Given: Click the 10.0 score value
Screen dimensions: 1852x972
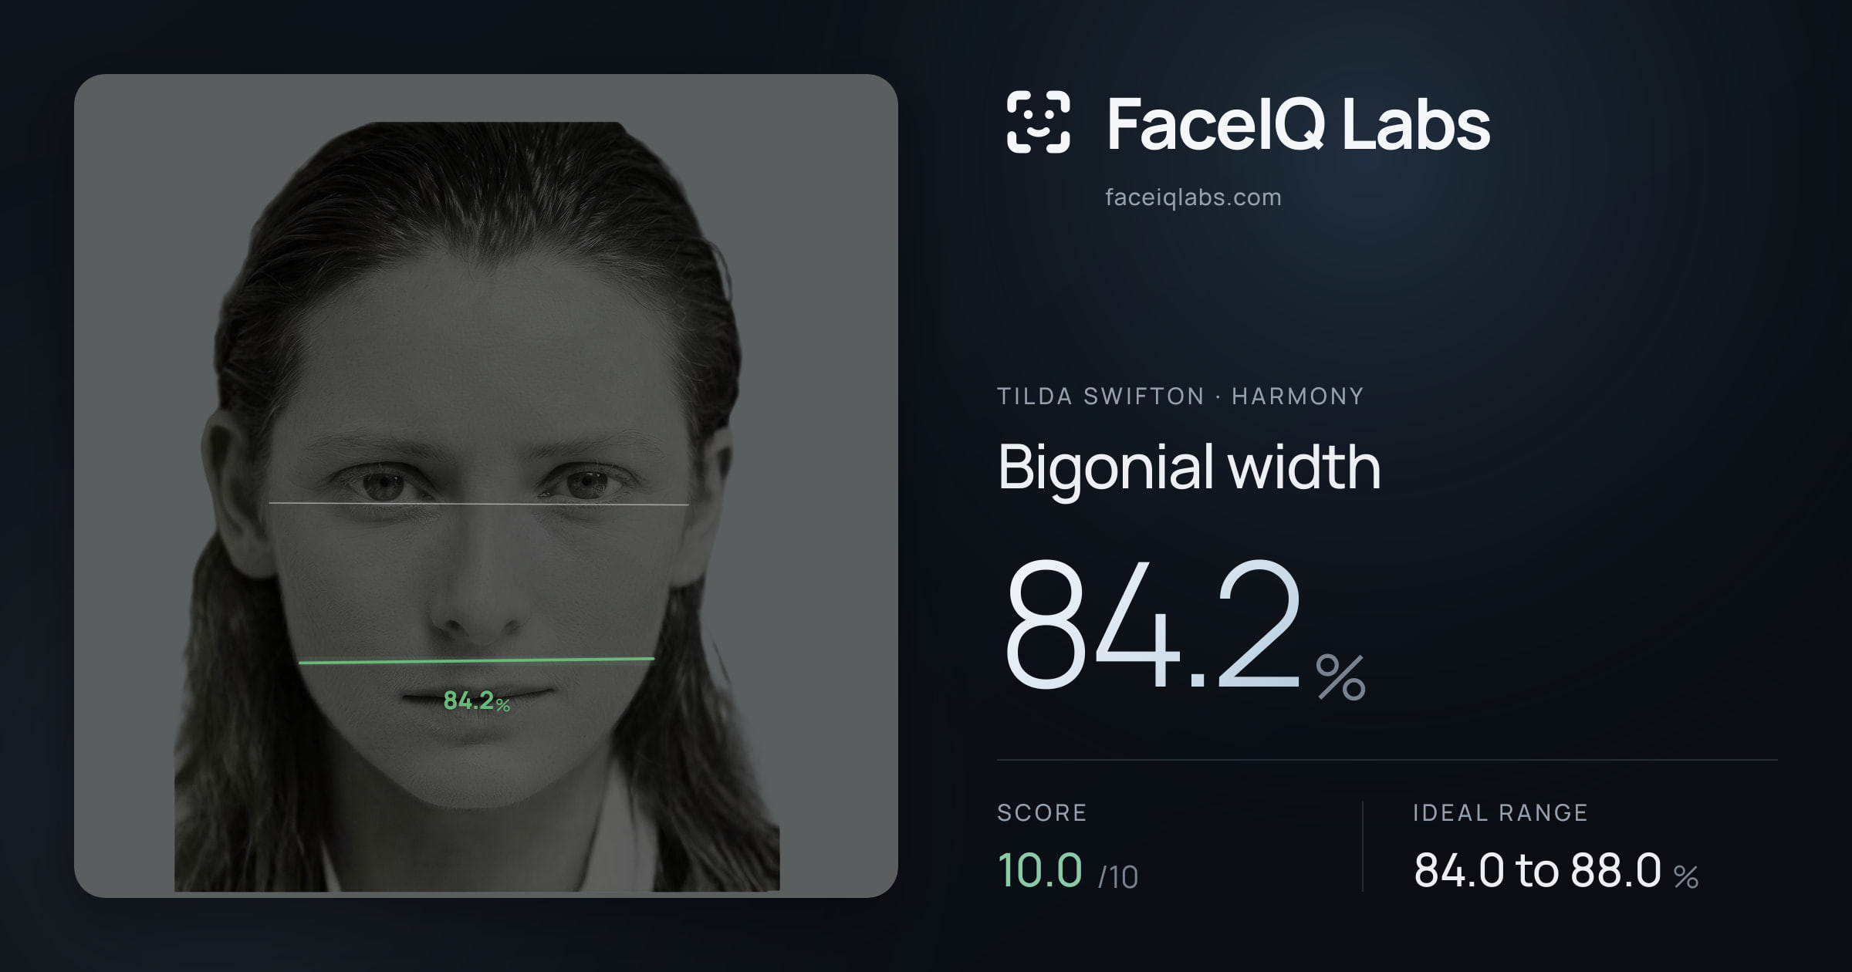Looking at the screenshot, I should [1039, 870].
